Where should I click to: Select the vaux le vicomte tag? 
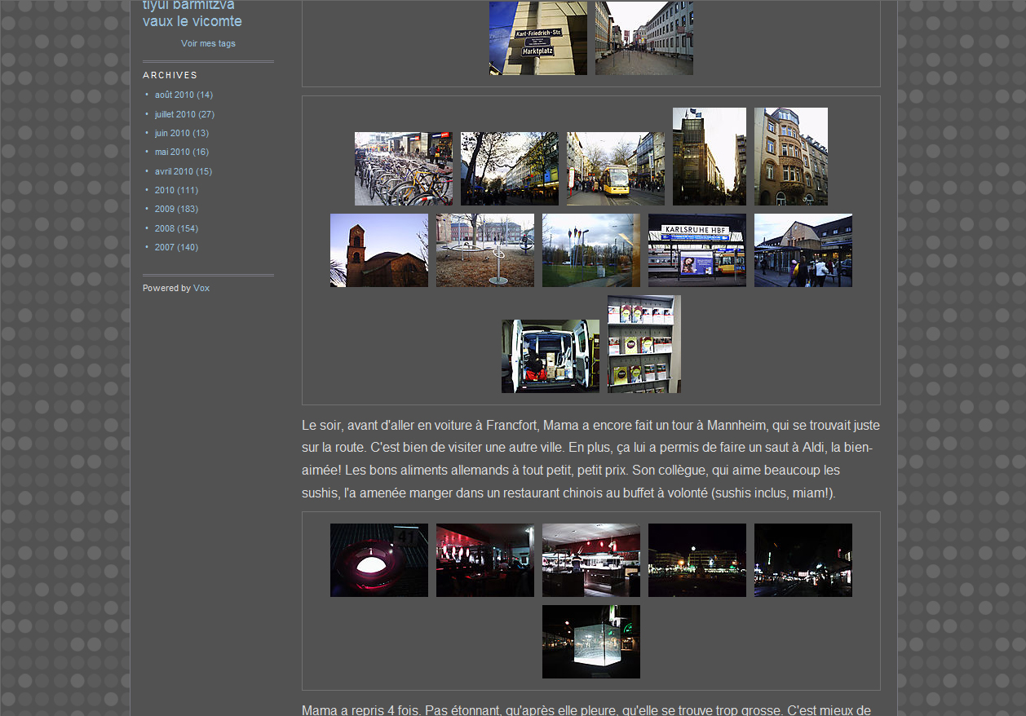(x=192, y=22)
